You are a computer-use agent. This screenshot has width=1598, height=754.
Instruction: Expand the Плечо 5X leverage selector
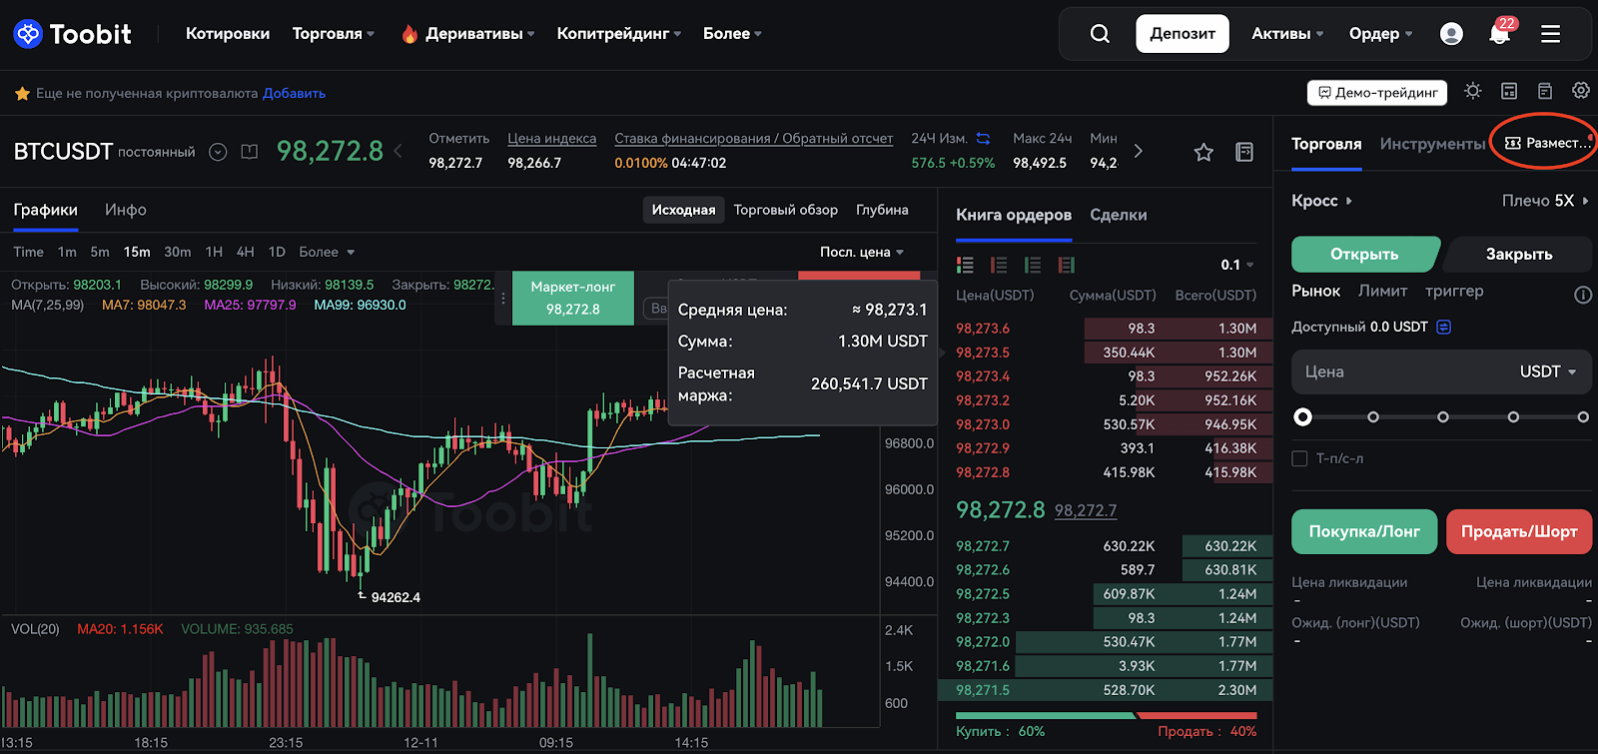(x=1544, y=201)
